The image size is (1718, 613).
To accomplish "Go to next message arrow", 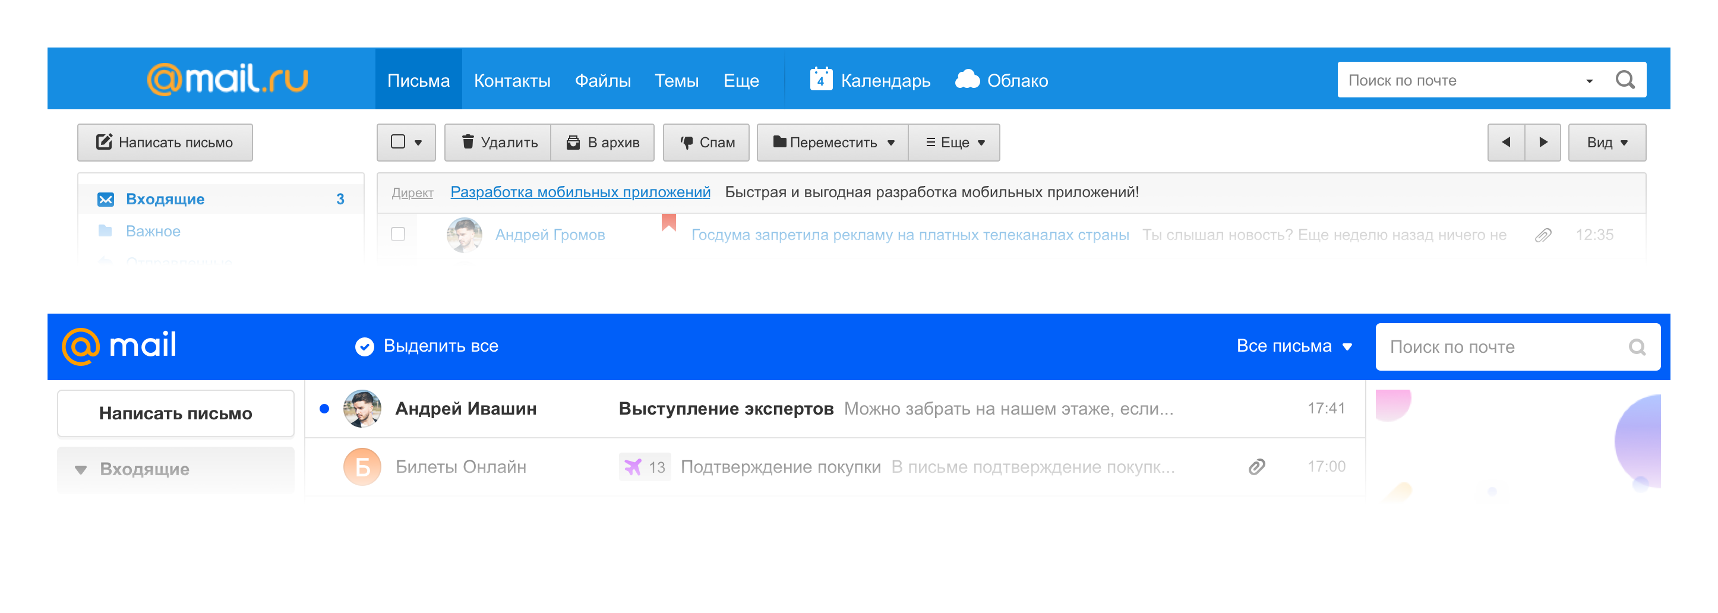I will pos(1543,142).
